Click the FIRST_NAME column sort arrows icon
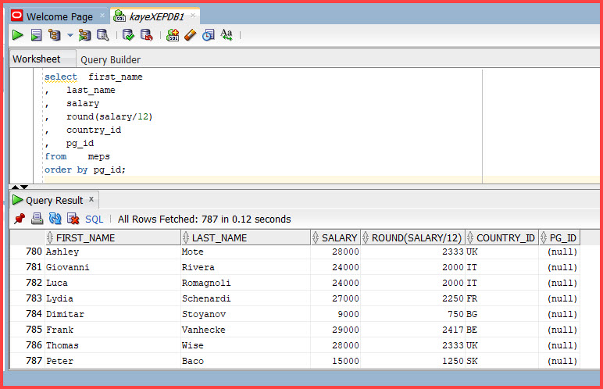This screenshot has width=603, height=389. click(50, 237)
